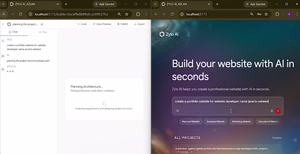Click the Publish button
This screenshot has height=154, width=300.
pos(123,24)
